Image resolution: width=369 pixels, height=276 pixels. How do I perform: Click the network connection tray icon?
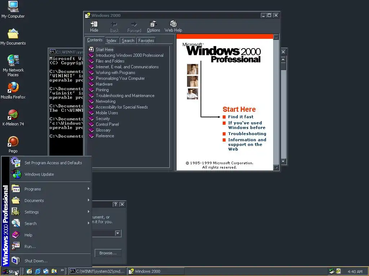pos(332,271)
